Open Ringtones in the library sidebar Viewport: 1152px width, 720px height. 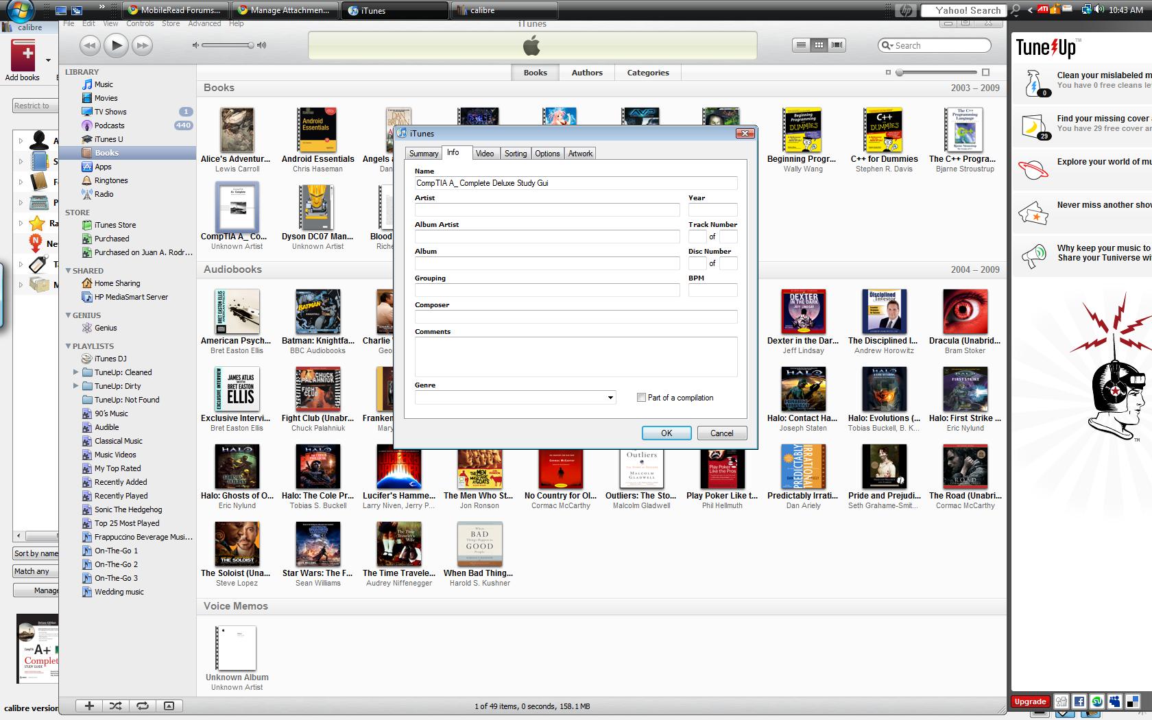(x=111, y=180)
